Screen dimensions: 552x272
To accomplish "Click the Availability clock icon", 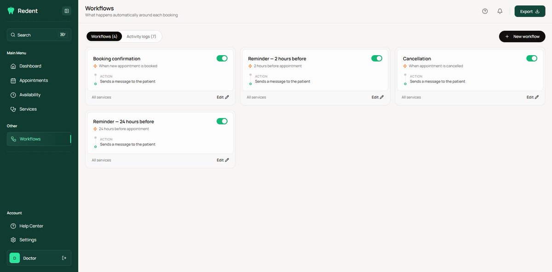I will coord(13,95).
